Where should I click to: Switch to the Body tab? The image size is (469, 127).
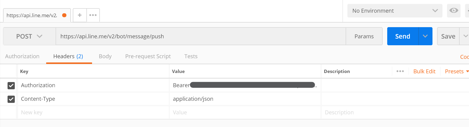pos(105,56)
